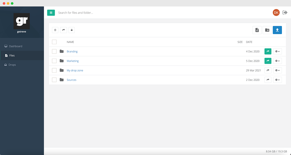291x155 pixels.
Task: Click the My drop zone folder icon
Action: [x=62, y=70]
